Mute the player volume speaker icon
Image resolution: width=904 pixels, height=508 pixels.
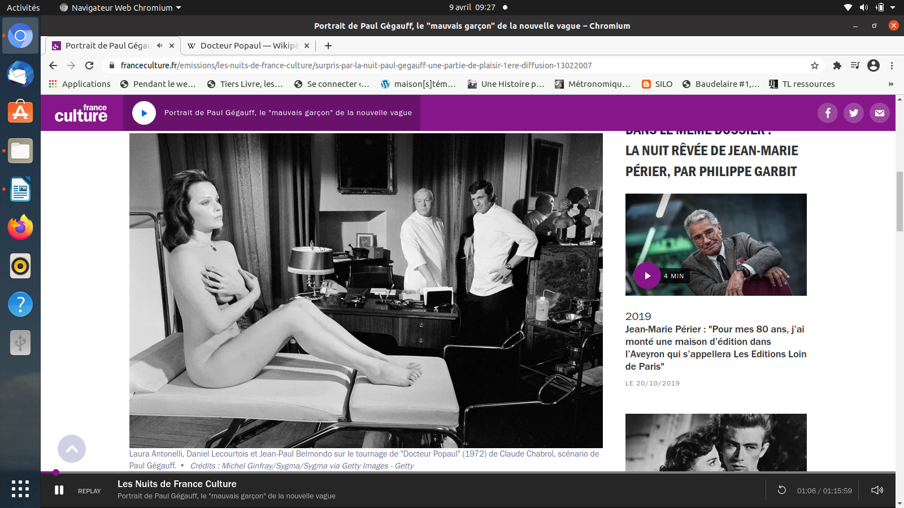[x=877, y=490]
